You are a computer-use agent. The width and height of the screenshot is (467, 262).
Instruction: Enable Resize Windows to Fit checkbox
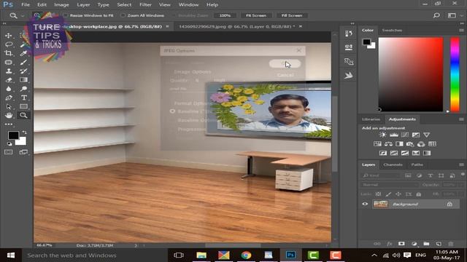[65, 15]
